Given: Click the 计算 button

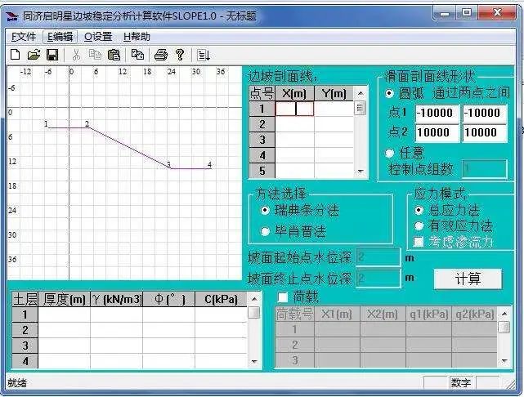Looking at the screenshot, I should (468, 279).
